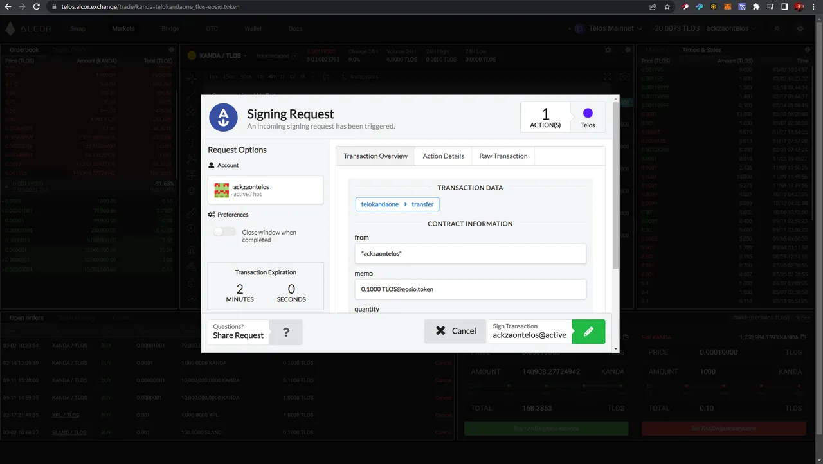This screenshot has width=823, height=464.
Task: Open the blue key extension icon
Action: click(700, 7)
